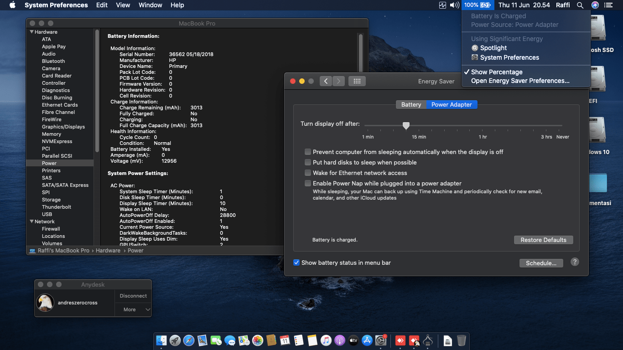This screenshot has width=623, height=350.
Task: Enable Wake for Ethernet network access
Action: click(308, 173)
